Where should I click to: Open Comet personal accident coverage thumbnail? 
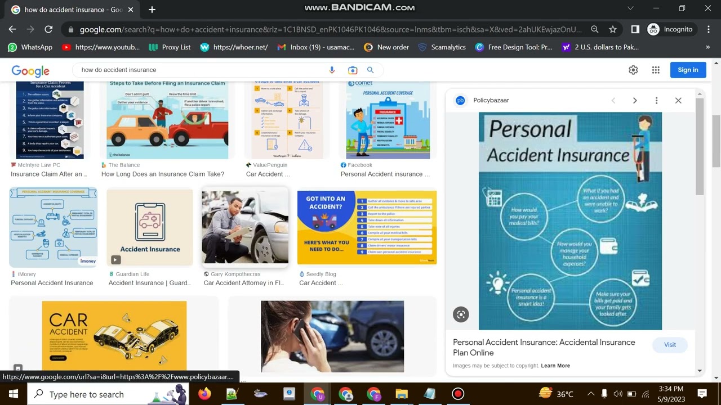click(x=388, y=120)
